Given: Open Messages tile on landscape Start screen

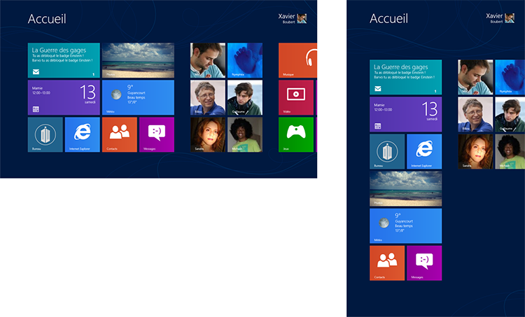Looking at the screenshot, I should pos(157,134).
